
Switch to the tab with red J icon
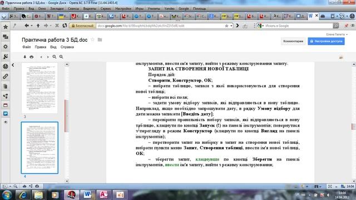click(x=76, y=16)
